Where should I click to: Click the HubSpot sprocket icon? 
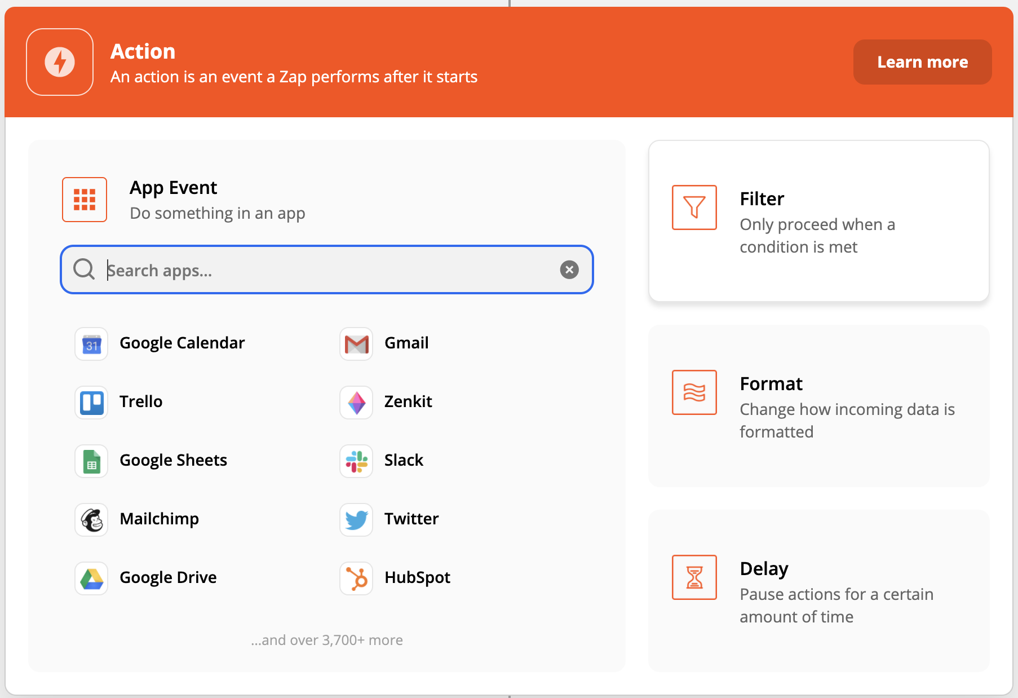click(x=356, y=578)
